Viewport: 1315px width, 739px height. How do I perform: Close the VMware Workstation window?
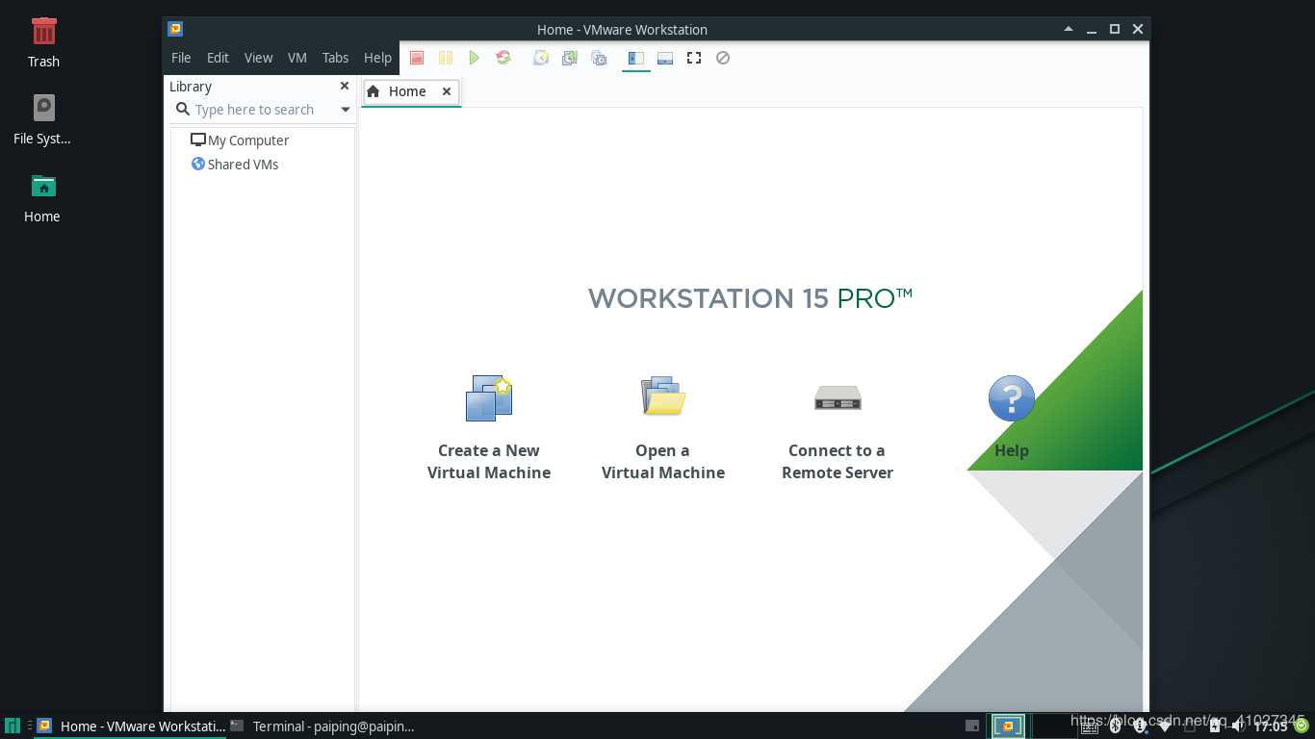1138,29
